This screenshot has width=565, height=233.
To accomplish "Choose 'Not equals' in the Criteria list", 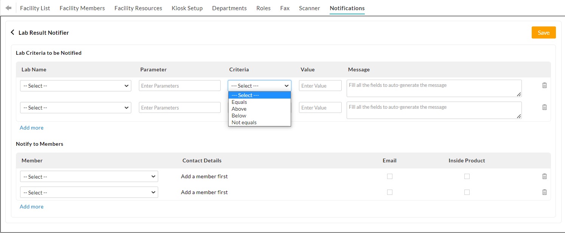I will click(244, 122).
